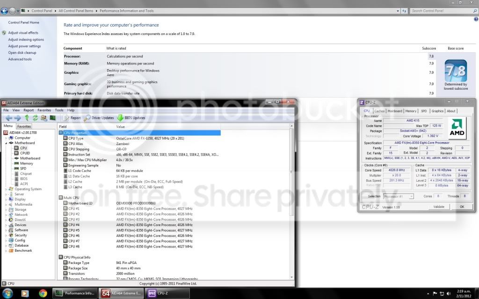This screenshot has width=479, height=299.
Task: Open Chrome from the taskbar
Action: pyautogui.click(x=43, y=293)
